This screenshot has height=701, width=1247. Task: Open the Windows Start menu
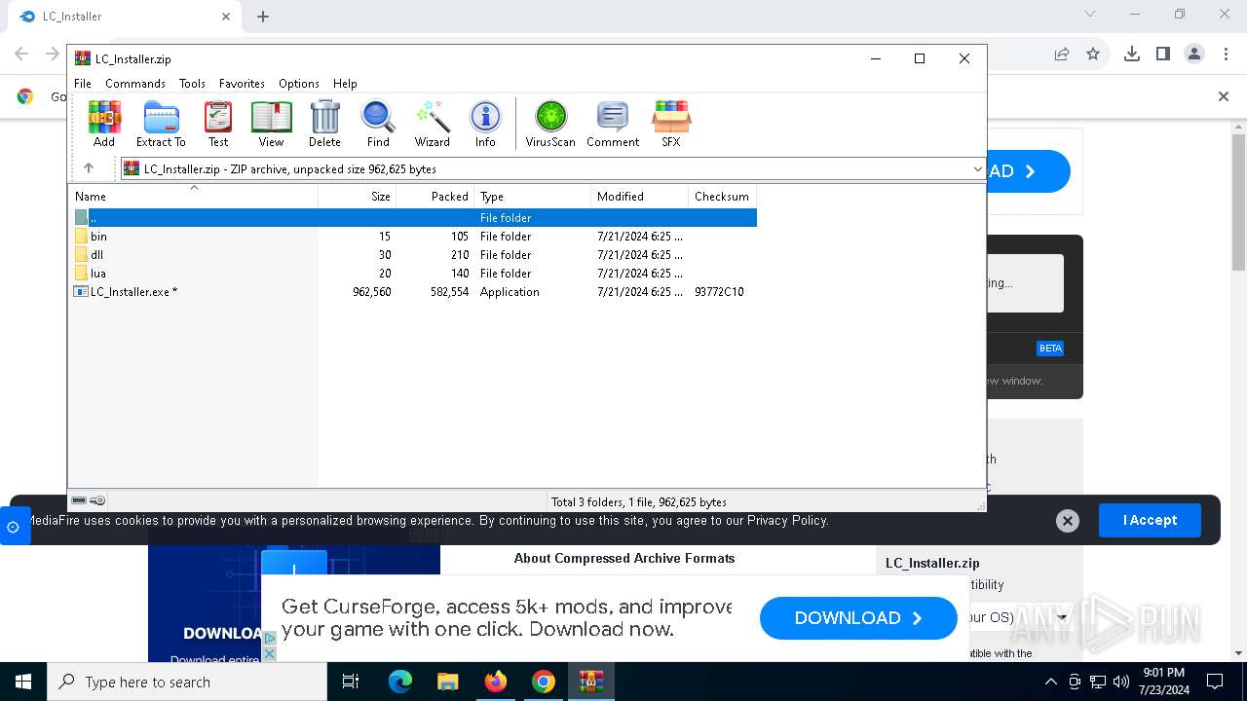(23, 682)
